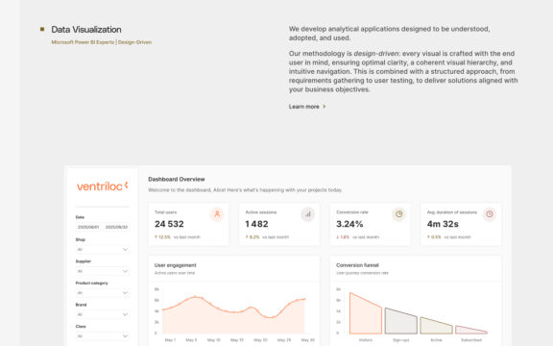Screen dimensions: 553x346
Task: Click the bullet square beside Data Visualization
Action: point(42,29)
